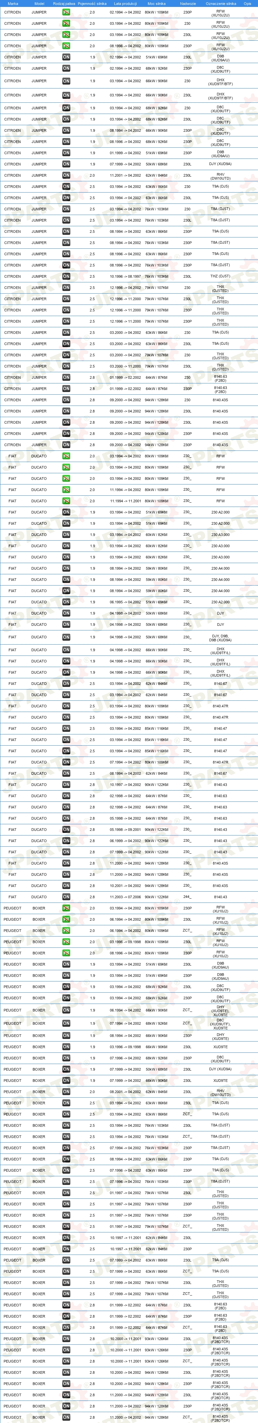The image size is (258, 1423).
Task: Click ON icon in Fiat Ducato 244_ body row
Action: (x=66, y=897)
